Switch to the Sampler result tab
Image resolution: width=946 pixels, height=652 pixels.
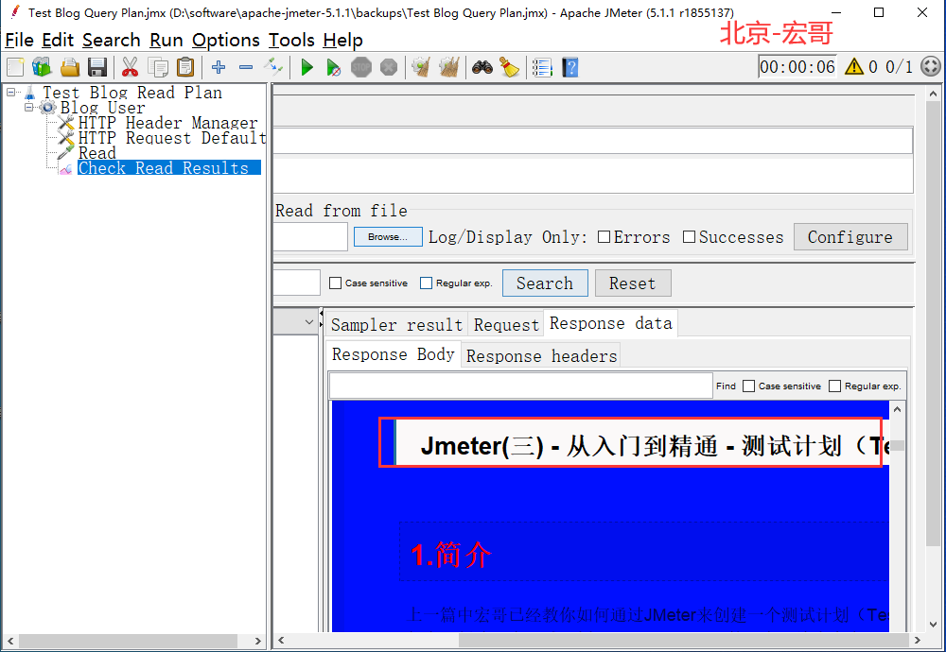(396, 325)
